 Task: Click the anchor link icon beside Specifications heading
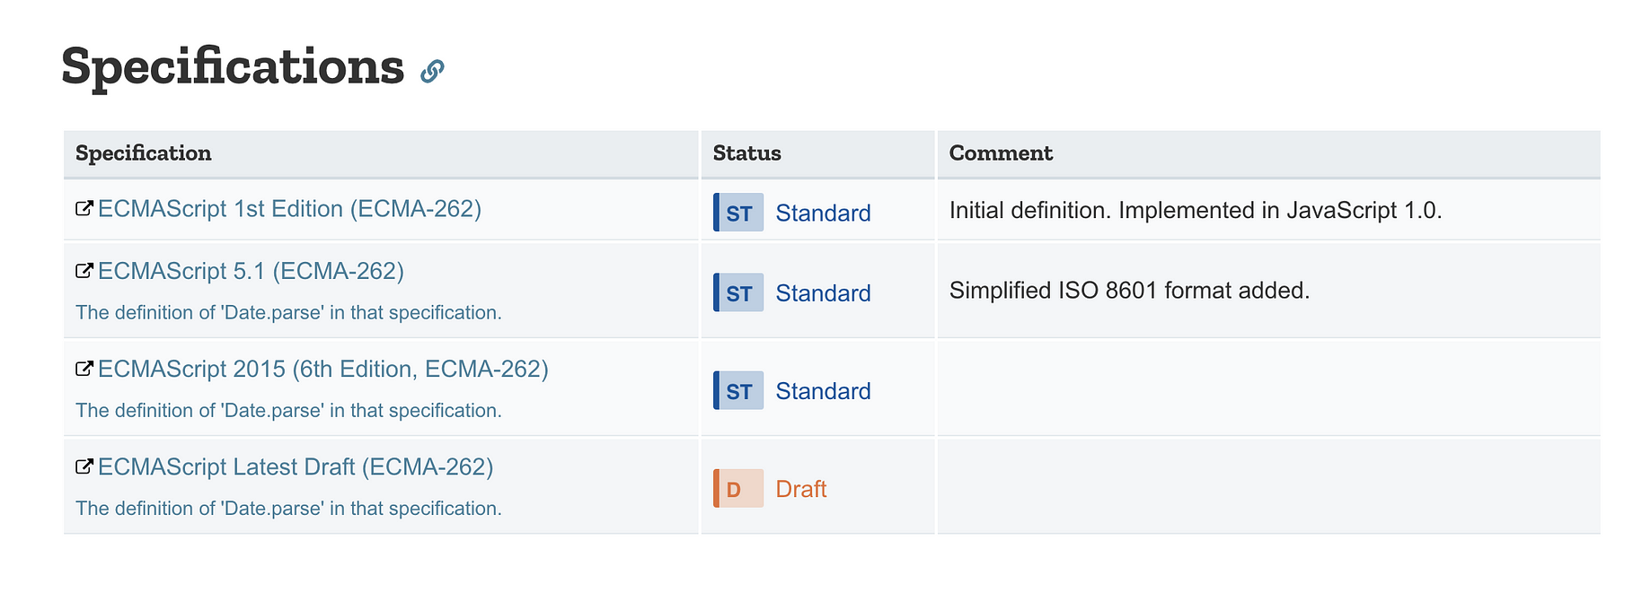pyautogui.click(x=432, y=71)
